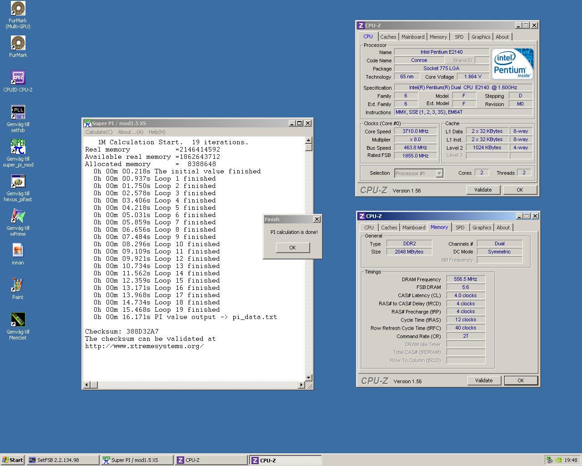
Task: Switch to About tab in lower CPU-Z
Action: tap(503, 228)
